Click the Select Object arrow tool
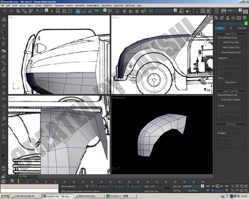The height and width of the screenshot is (199, 249). [52, 11]
